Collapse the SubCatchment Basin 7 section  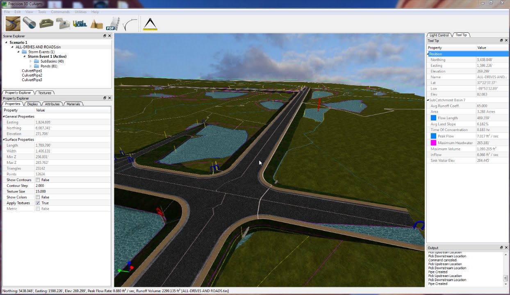[x=428, y=100]
